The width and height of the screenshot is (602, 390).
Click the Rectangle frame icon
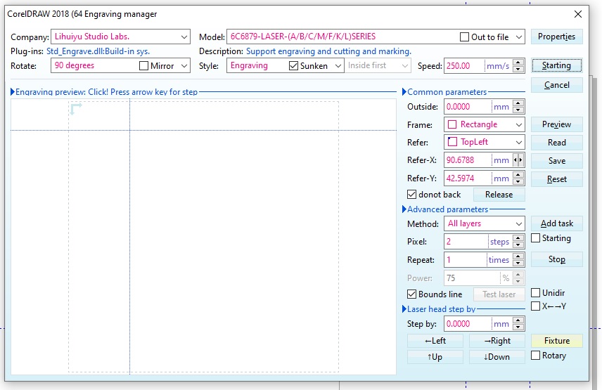pos(453,124)
